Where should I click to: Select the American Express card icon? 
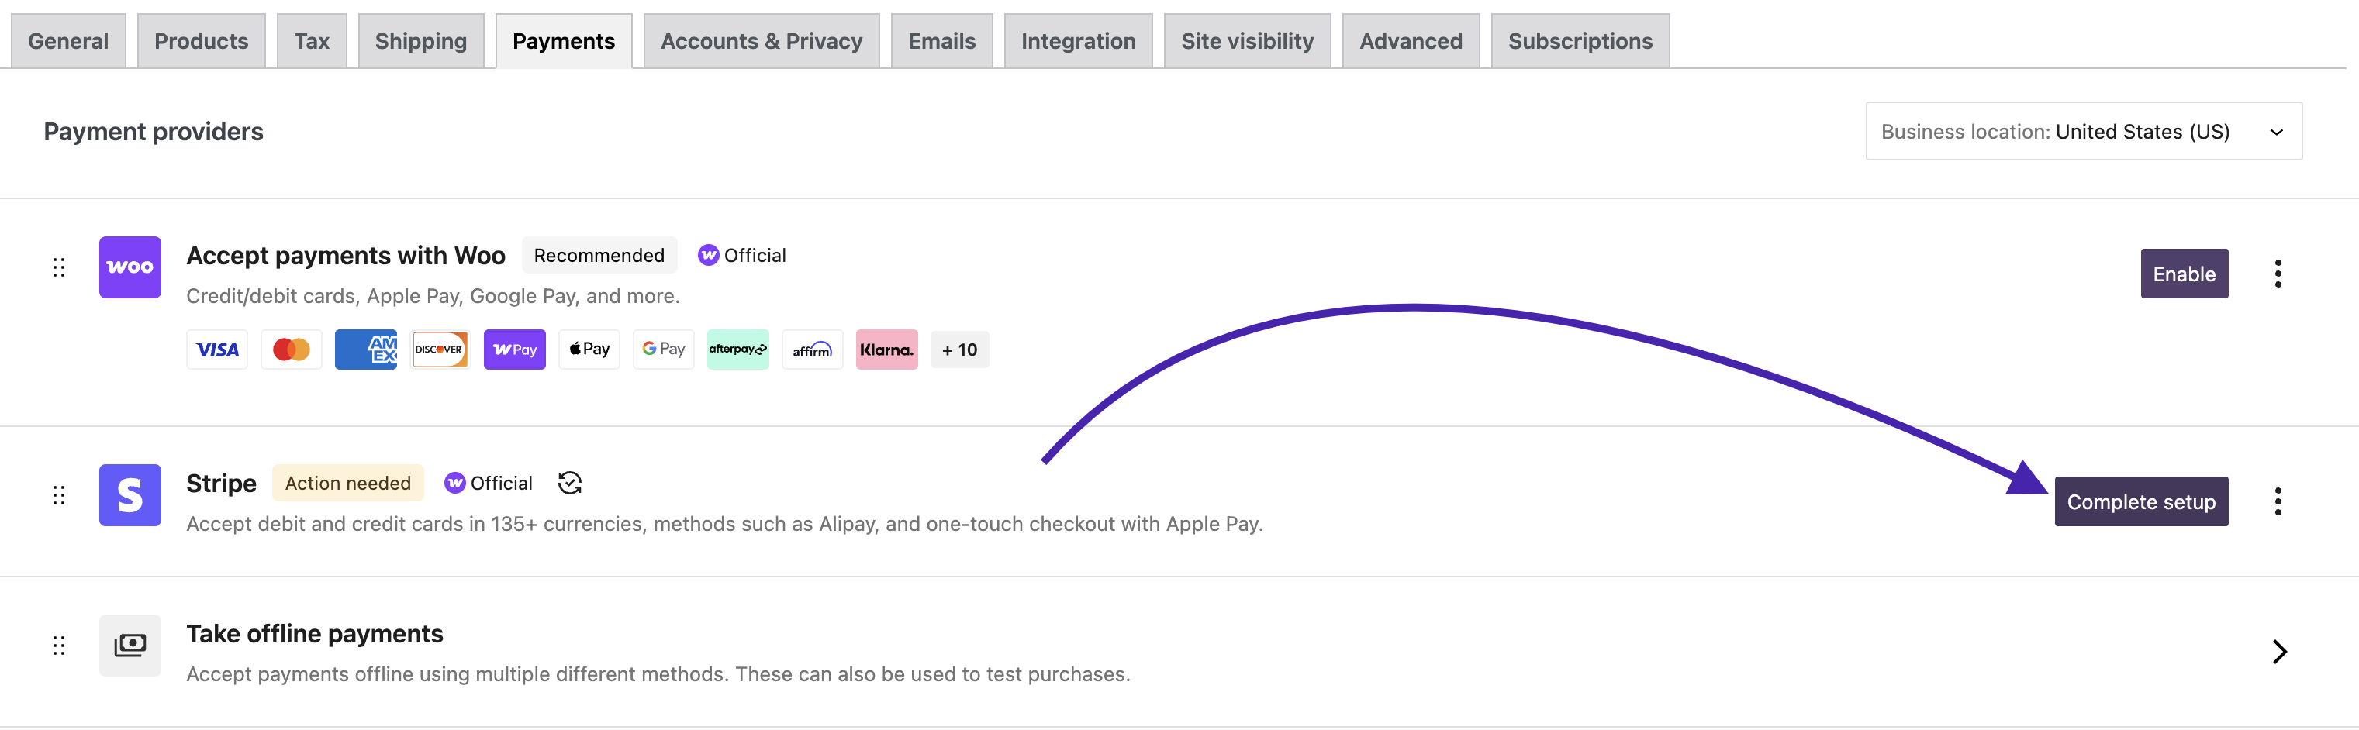(x=365, y=349)
